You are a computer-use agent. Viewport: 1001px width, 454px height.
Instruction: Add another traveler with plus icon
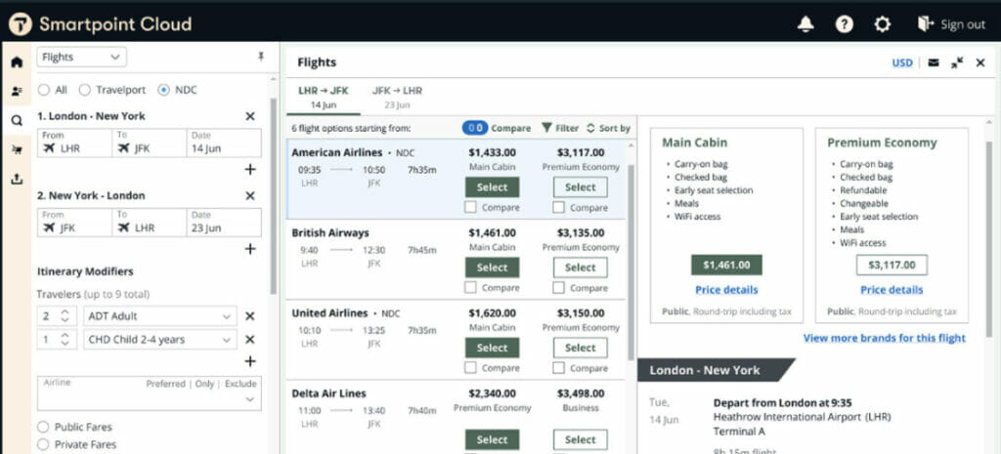tap(250, 361)
